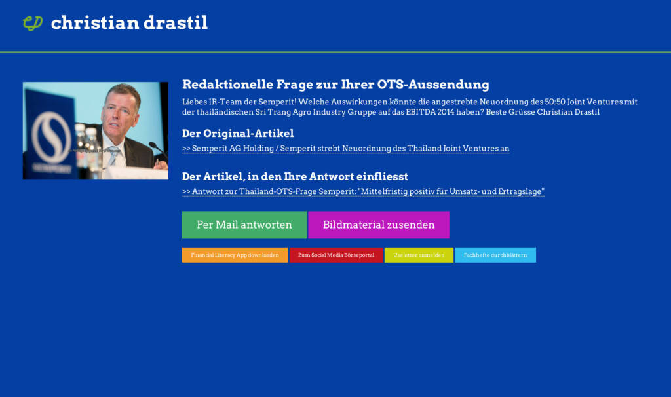The width and height of the screenshot is (671, 397).
Task: Click the Semperit logo sign in photo
Action: click(51, 136)
